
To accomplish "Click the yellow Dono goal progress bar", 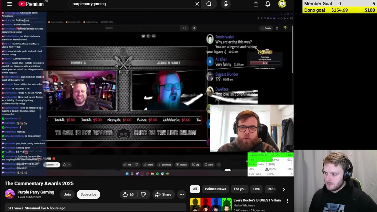I will pyautogui.click(x=340, y=10).
